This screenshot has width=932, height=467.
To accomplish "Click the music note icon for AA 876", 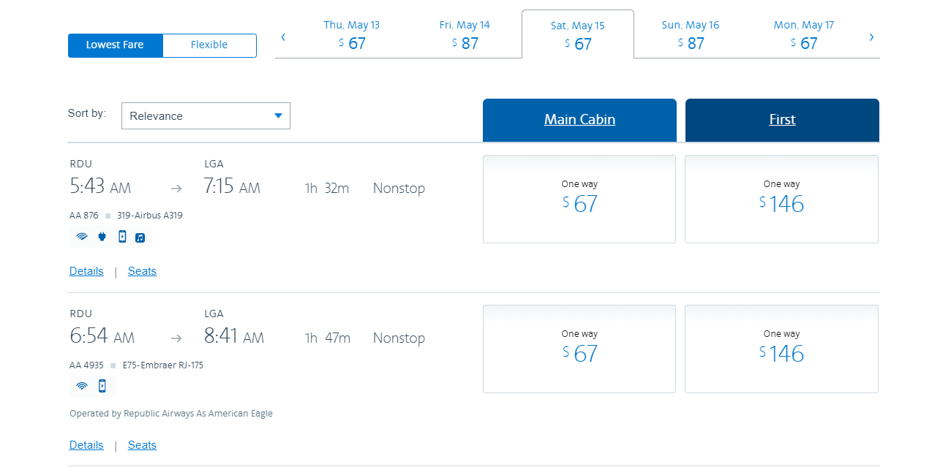I will [x=140, y=238].
